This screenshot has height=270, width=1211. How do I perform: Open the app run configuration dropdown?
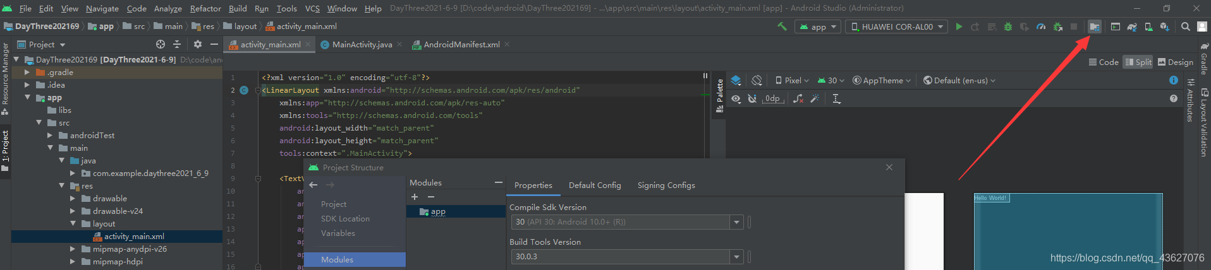[x=818, y=26]
